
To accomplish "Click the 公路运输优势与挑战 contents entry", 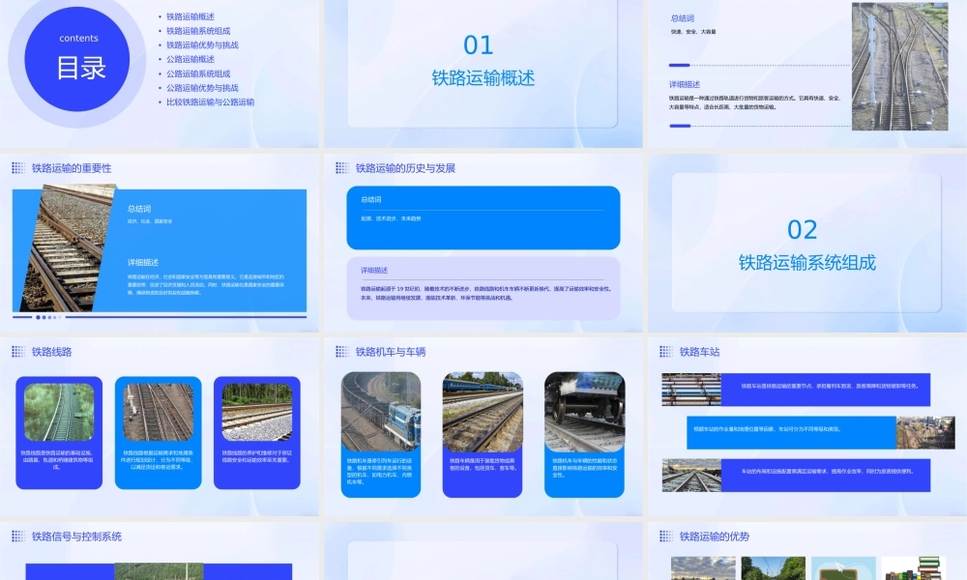I will pos(202,88).
